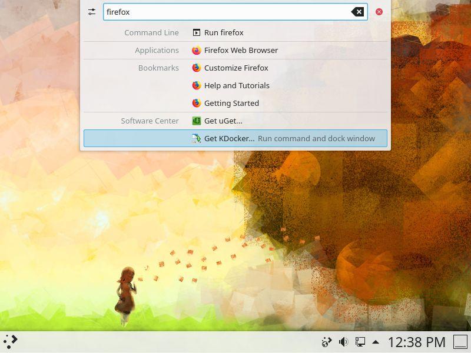Click the uGet application icon

click(x=197, y=121)
